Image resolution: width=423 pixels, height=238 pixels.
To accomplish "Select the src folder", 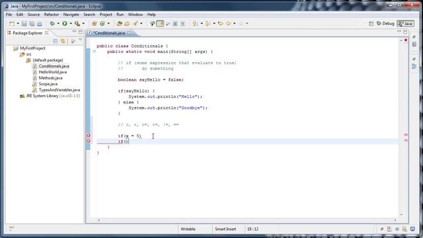I will coord(28,54).
